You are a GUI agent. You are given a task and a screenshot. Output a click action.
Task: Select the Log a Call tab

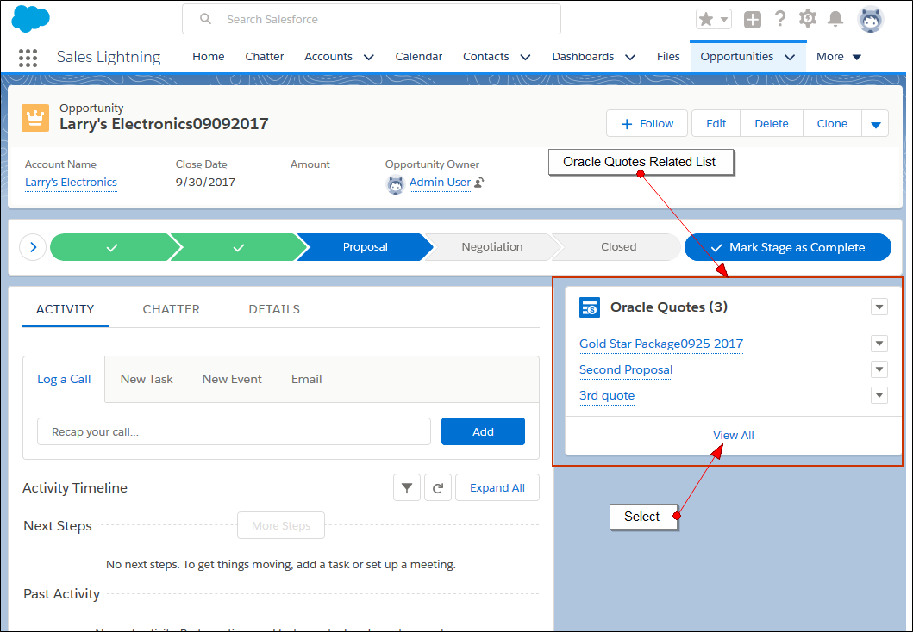coord(64,379)
